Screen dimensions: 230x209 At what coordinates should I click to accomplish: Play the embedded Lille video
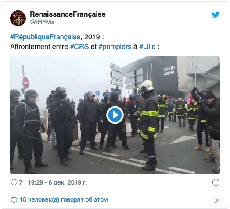tap(115, 115)
